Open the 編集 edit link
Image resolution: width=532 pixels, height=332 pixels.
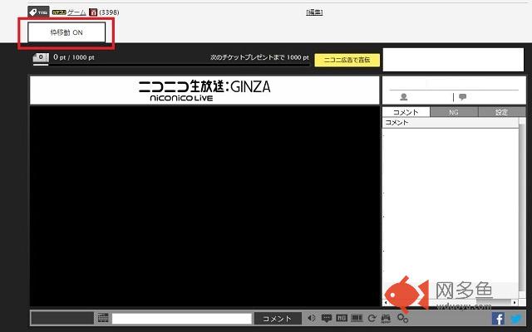pyautogui.click(x=314, y=12)
